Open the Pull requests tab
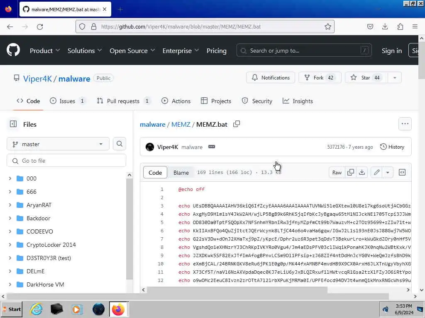Screen dimensions: 425x318 123,101
